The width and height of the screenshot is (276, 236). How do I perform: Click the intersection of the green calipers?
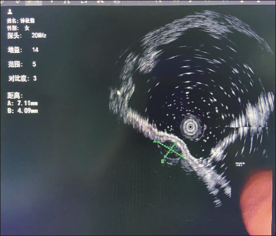pos(170,150)
